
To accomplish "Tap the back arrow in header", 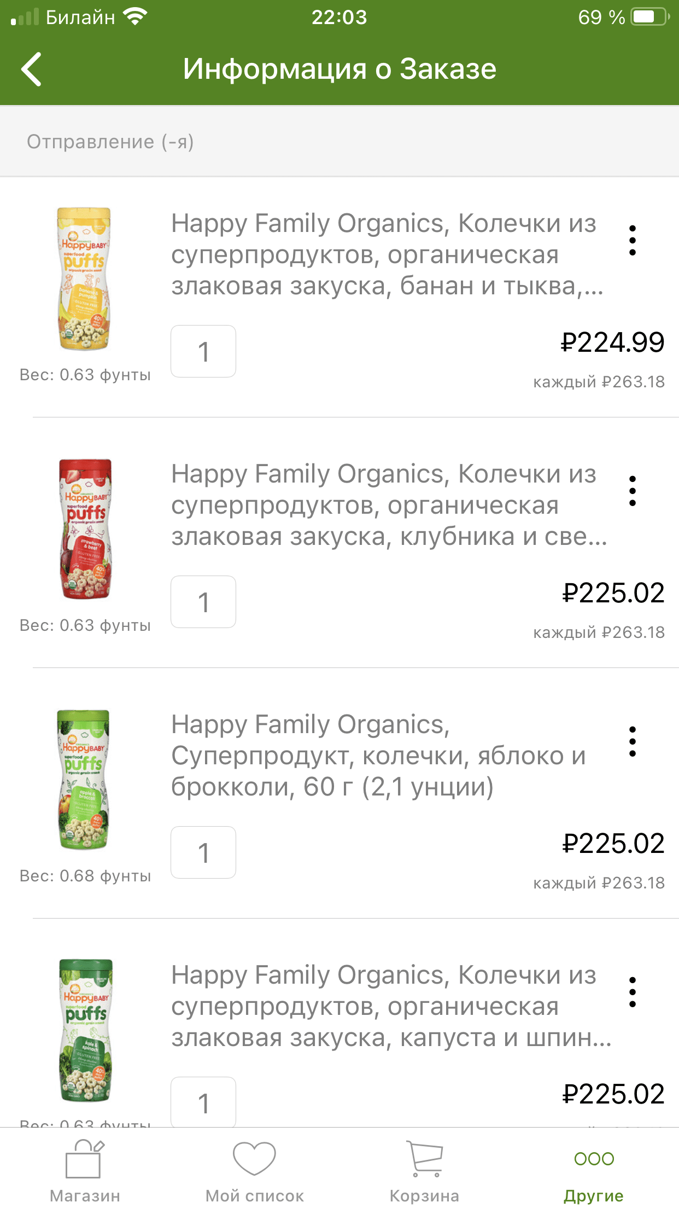I will [x=32, y=69].
